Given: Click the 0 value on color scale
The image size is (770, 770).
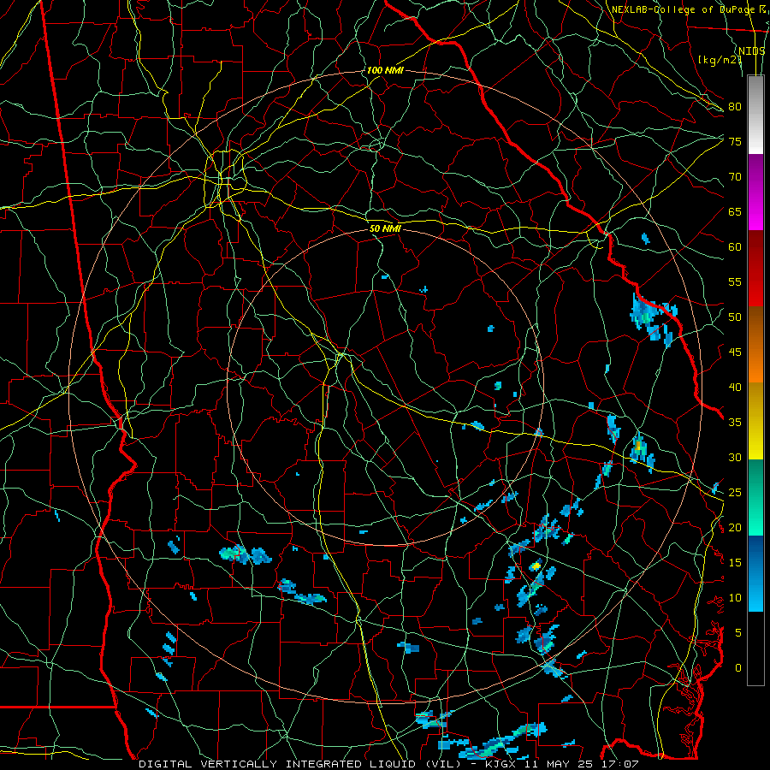Looking at the screenshot, I should point(738,668).
